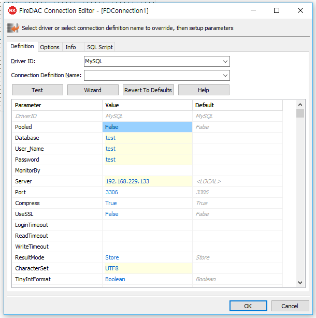
Task: Click the CharacterSet parameter name
Action: point(32,268)
